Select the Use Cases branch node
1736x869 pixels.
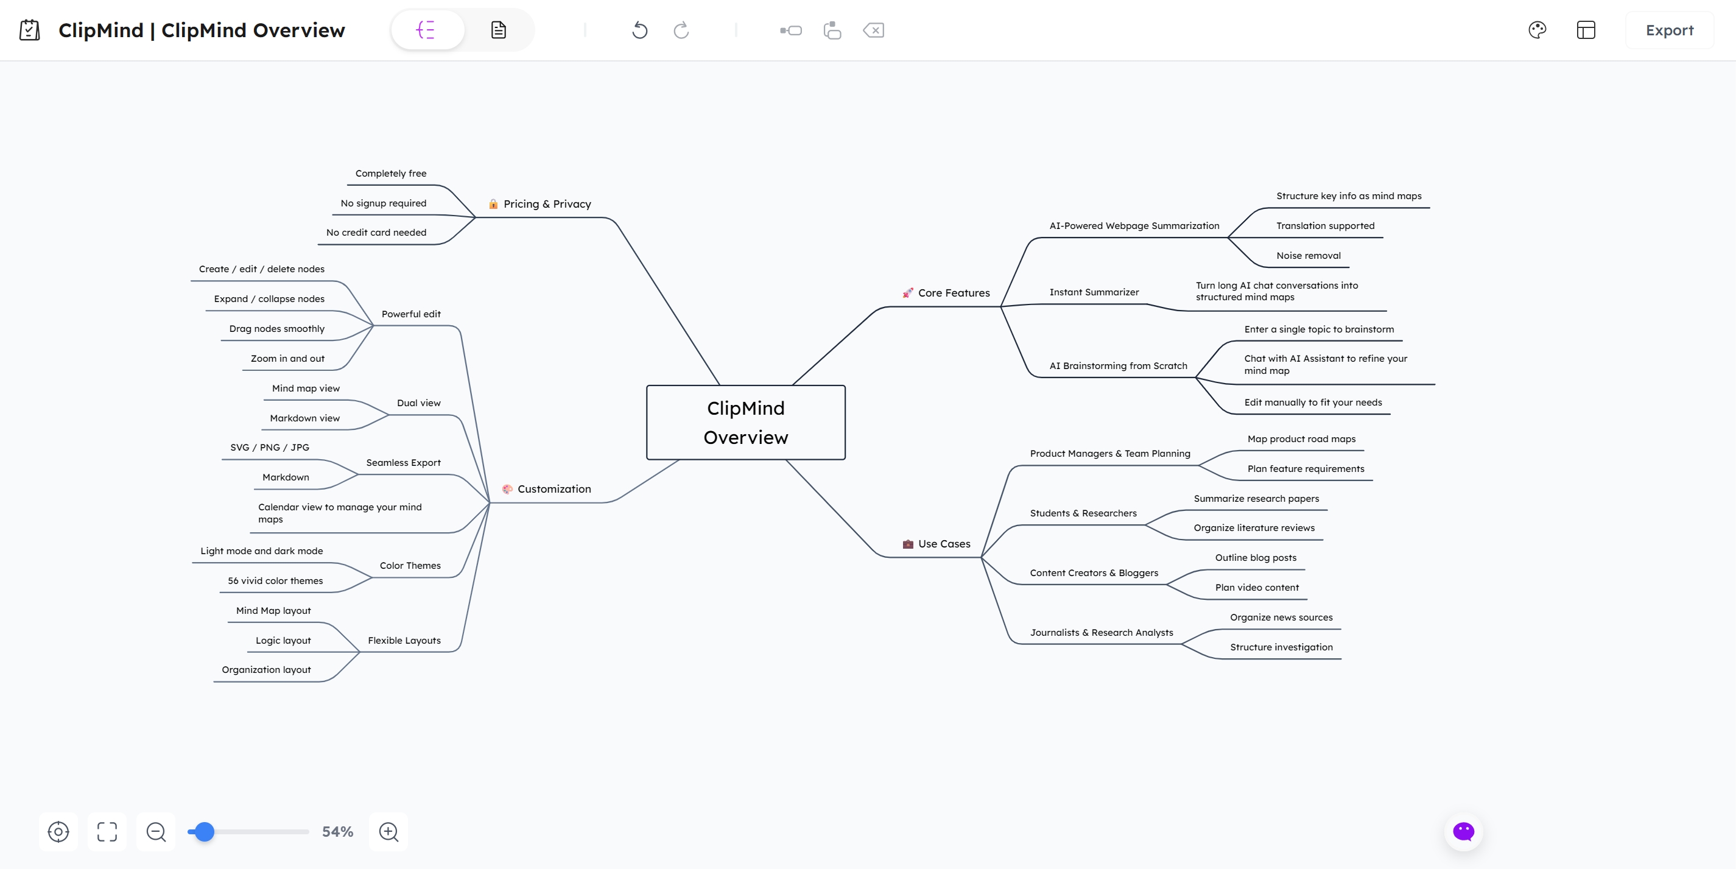coord(943,543)
